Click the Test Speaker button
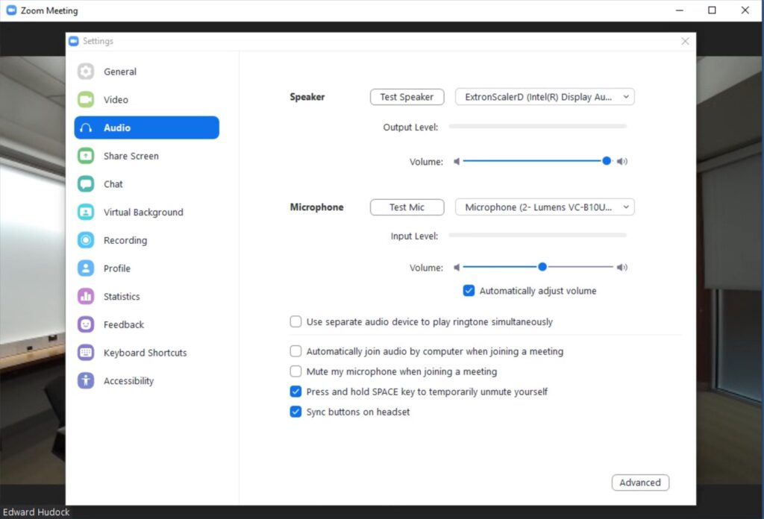 click(407, 97)
